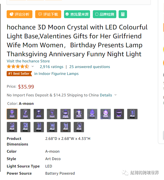
Task: Choose the second color variant in first row
Action: coord(25,114)
